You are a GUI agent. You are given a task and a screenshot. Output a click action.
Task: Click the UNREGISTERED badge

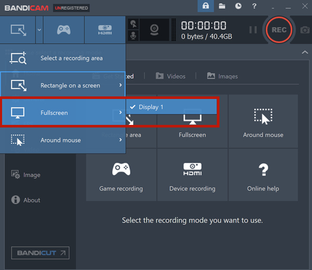tap(71, 8)
